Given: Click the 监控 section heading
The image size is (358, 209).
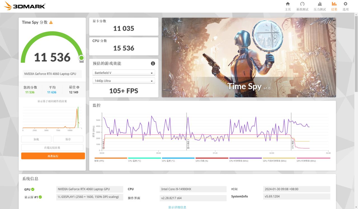Looking at the screenshot, I should tap(96, 105).
